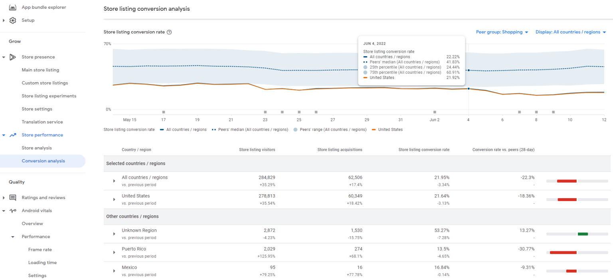Click Mexico's conversion rate comparison bar

571,271
